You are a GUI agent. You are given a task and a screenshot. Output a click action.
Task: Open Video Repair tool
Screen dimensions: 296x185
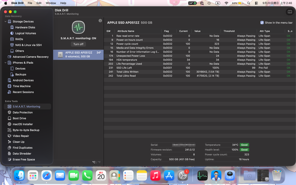pos(20,136)
